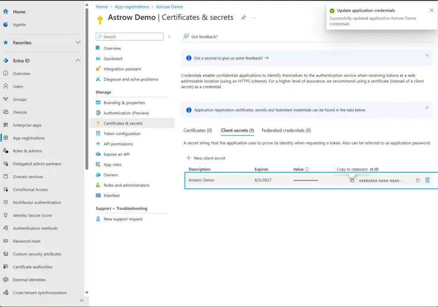Image resolution: width=438 pixels, height=307 pixels.
Task: Click the App registrations breadcrumb link
Action: point(132,7)
